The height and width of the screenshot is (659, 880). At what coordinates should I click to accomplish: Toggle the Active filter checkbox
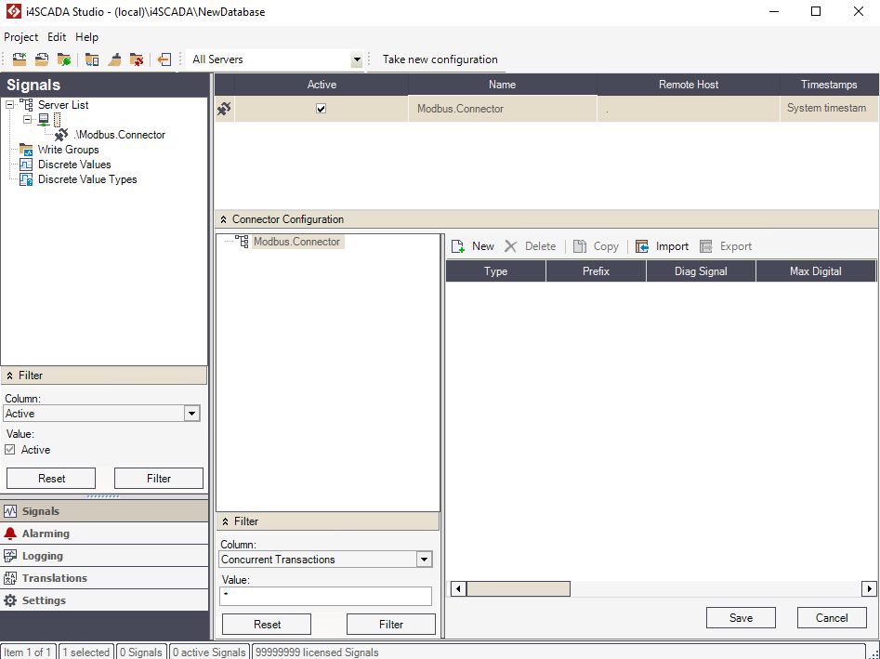tap(9, 449)
